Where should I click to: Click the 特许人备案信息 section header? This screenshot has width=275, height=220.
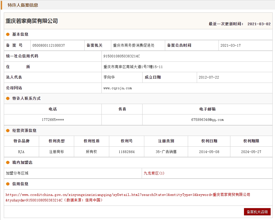(x=23, y=5)
